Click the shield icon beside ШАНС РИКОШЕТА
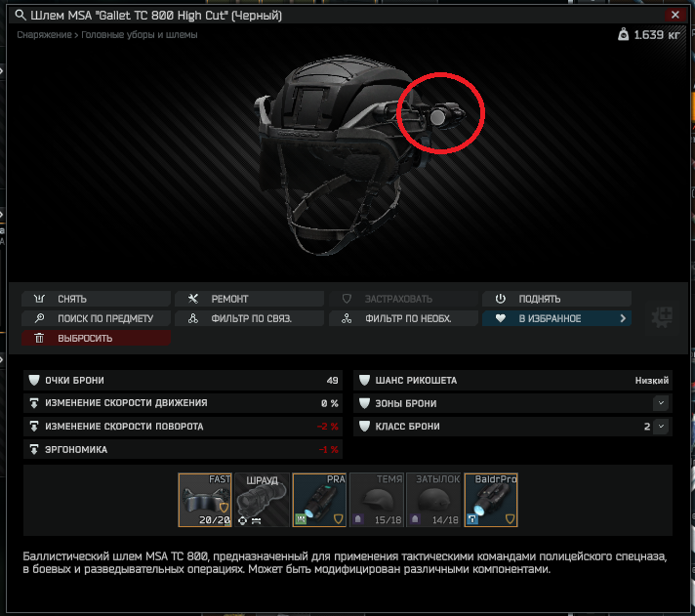The width and height of the screenshot is (695, 616). click(364, 380)
